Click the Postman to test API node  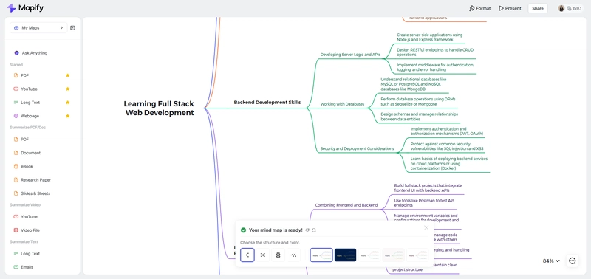pyautogui.click(x=424, y=203)
